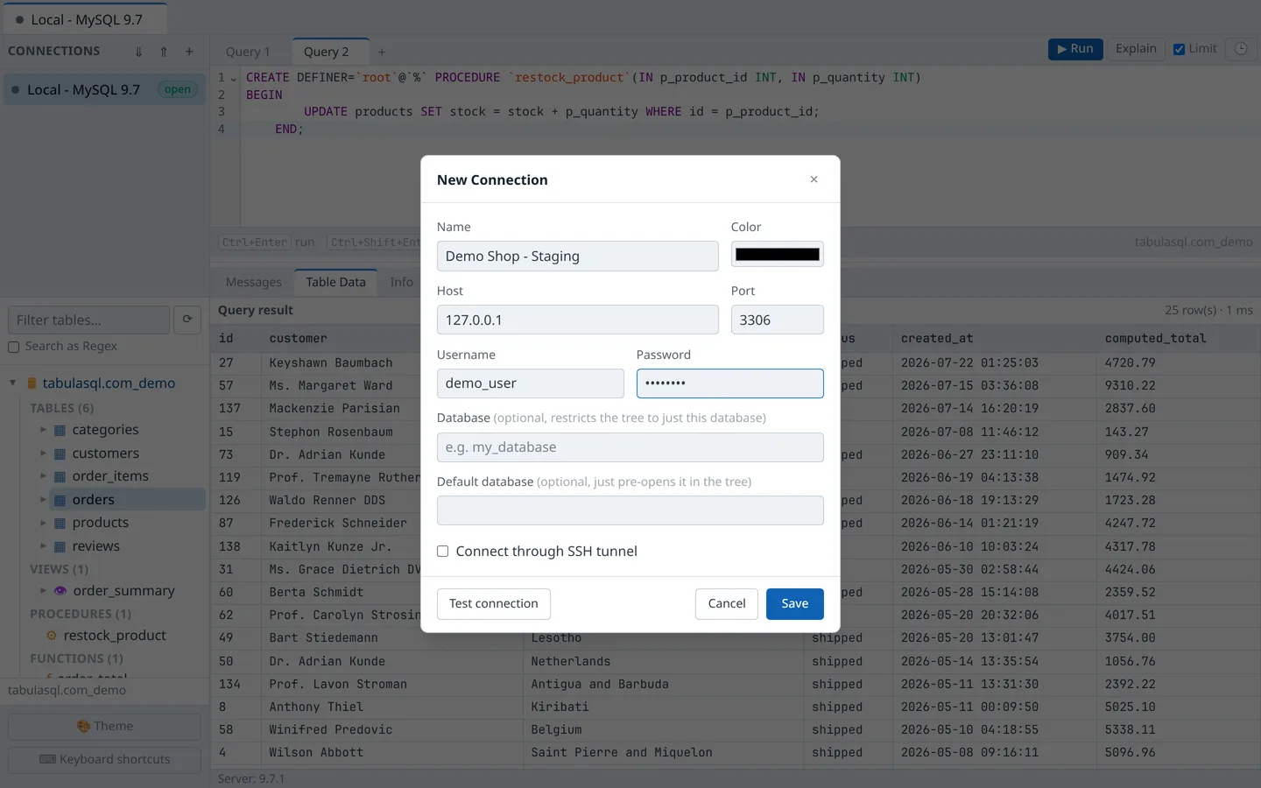Close the New Connection dialog
The height and width of the screenshot is (788, 1261).
point(814,179)
